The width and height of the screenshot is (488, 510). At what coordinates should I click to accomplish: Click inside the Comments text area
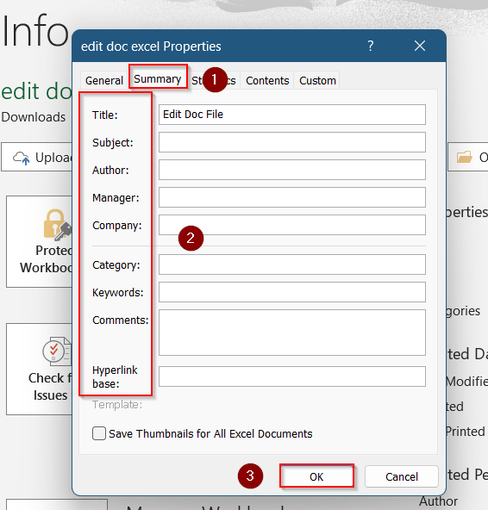point(292,333)
